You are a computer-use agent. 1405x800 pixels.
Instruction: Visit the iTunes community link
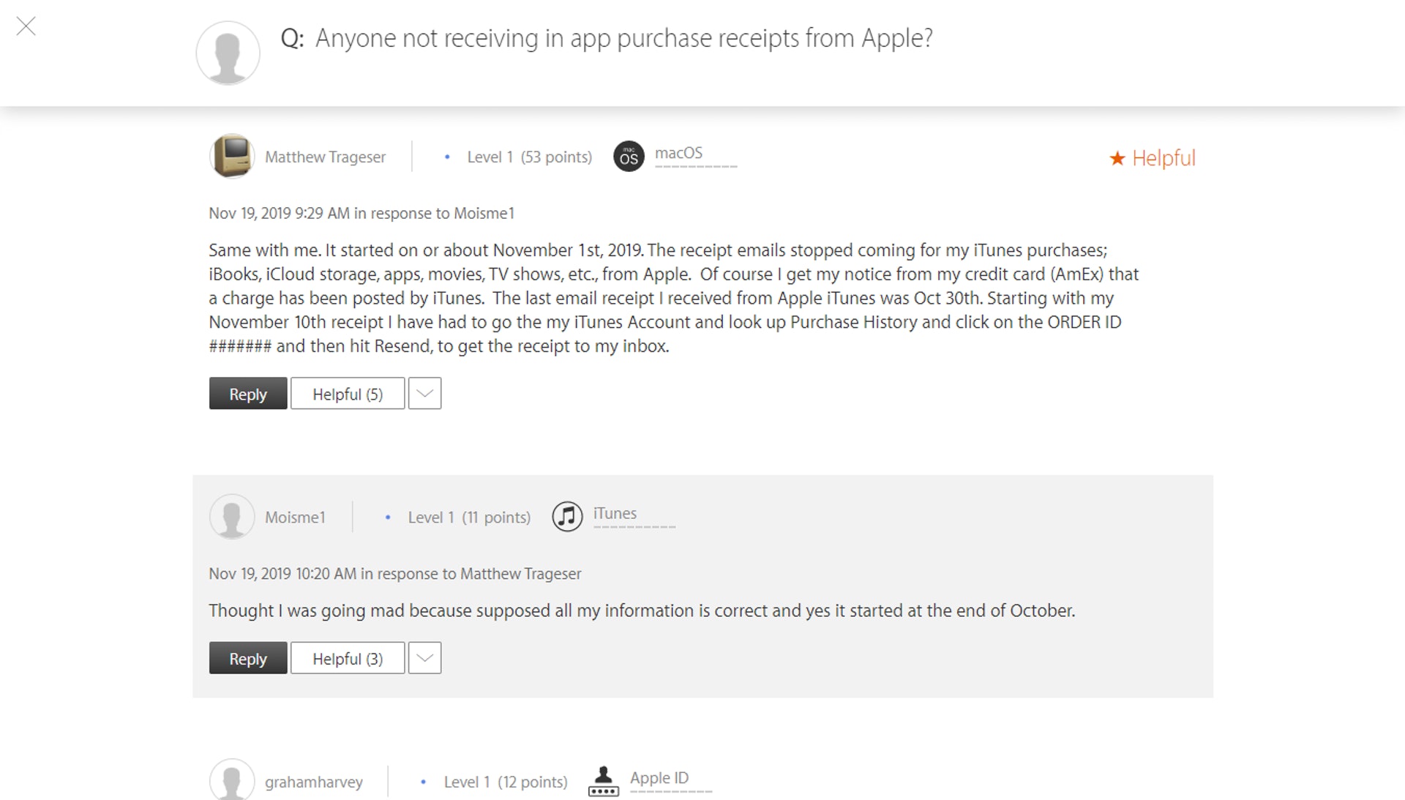click(615, 514)
